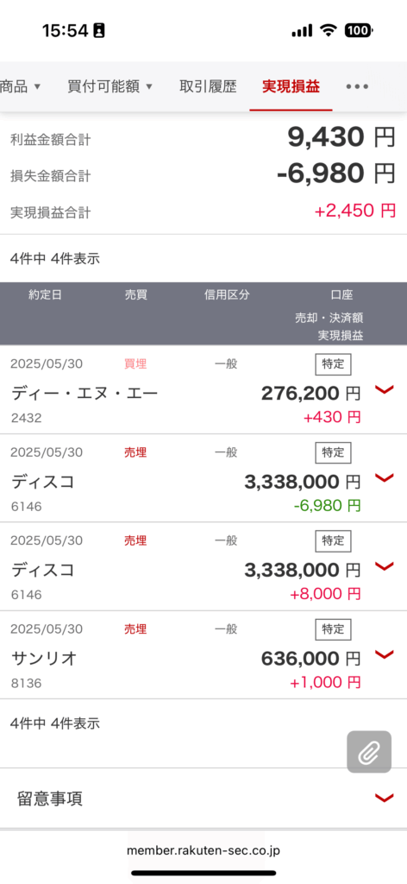The height and width of the screenshot is (884, 407).
Task: Open the three-dots more menu
Action: tap(357, 87)
